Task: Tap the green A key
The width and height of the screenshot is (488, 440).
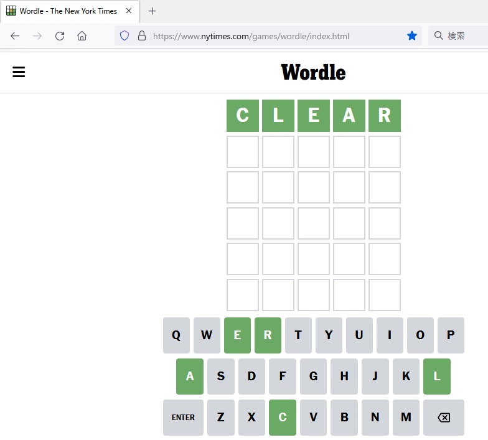Action: pyautogui.click(x=189, y=376)
